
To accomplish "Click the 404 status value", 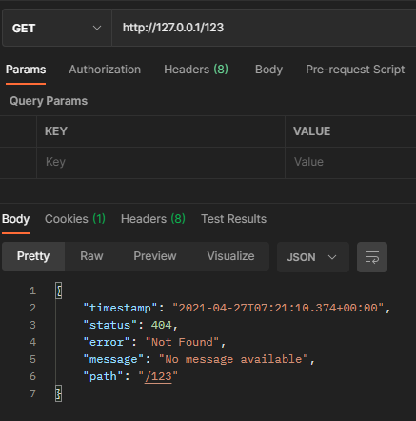I will (x=161, y=325).
